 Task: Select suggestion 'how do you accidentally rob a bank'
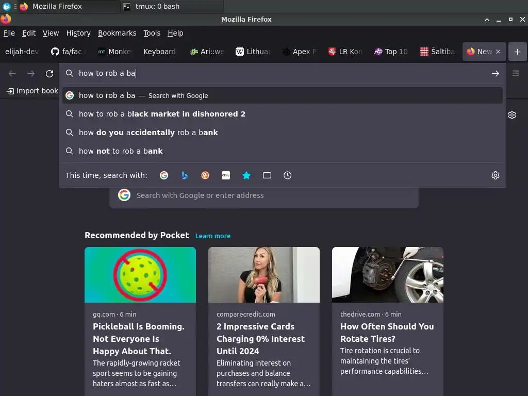(282, 133)
